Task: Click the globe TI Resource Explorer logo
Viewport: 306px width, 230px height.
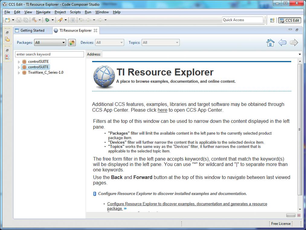Action: pos(104,77)
